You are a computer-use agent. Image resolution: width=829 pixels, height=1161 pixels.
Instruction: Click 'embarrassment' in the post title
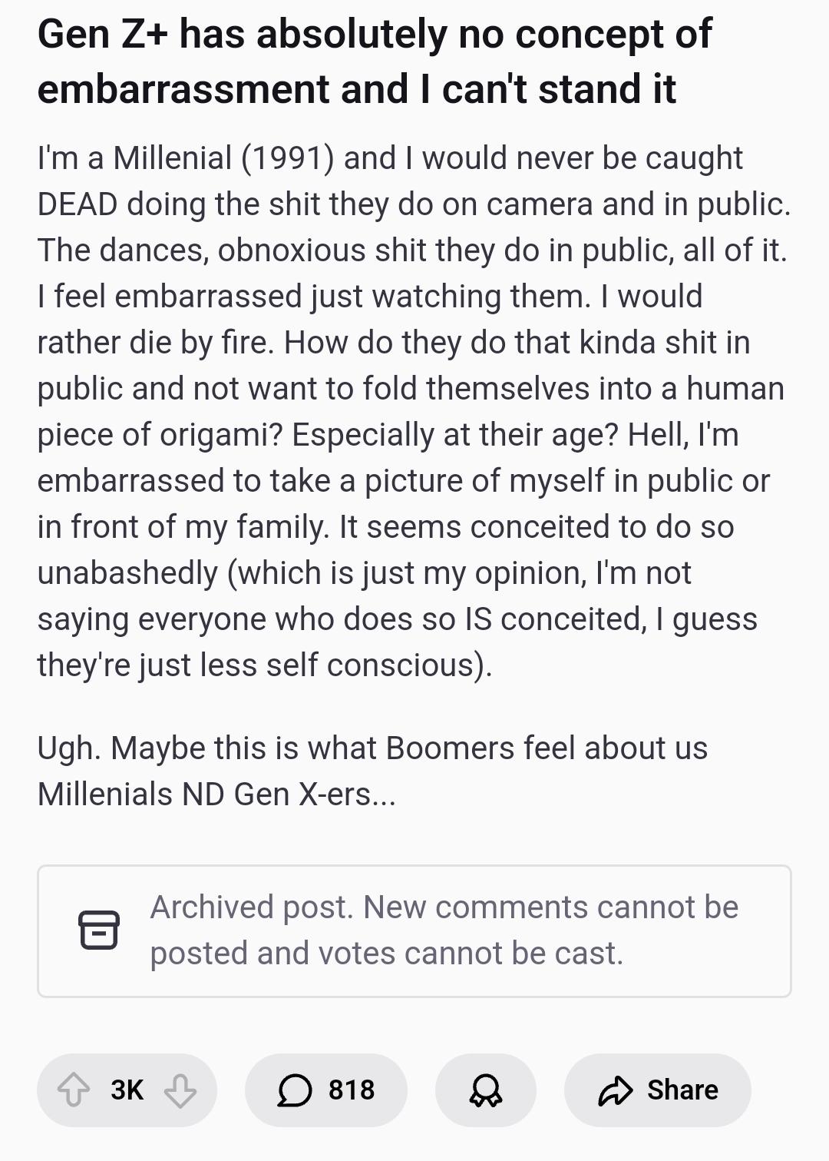coord(183,89)
